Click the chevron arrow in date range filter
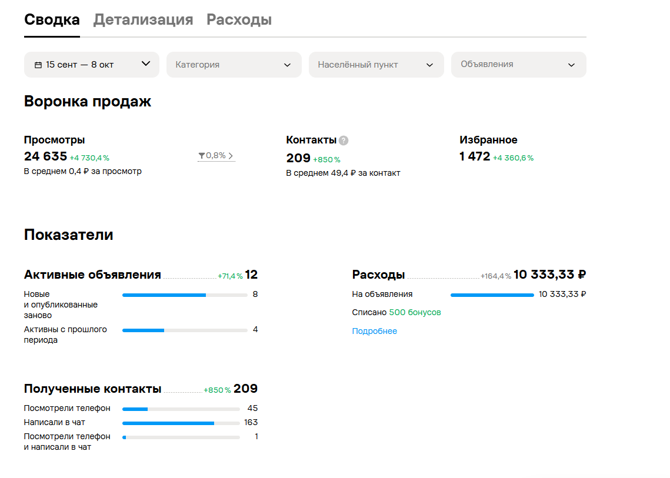 point(146,63)
